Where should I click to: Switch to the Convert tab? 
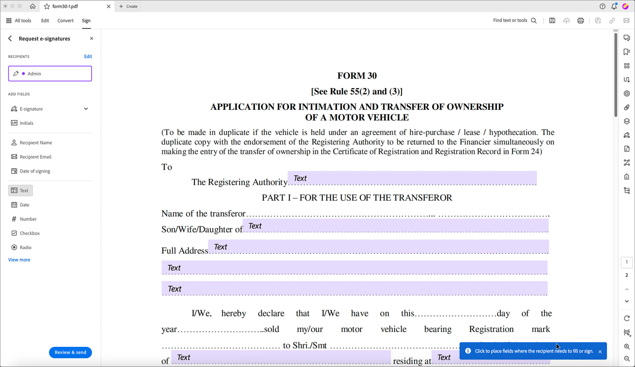(x=65, y=20)
